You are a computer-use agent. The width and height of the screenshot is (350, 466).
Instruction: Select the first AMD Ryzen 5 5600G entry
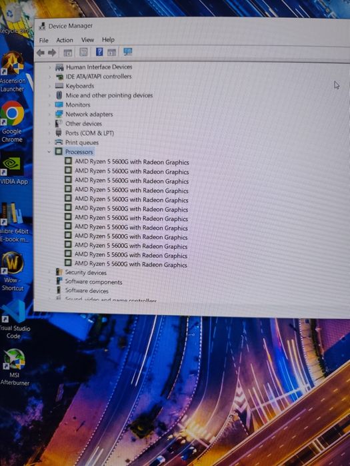coord(132,162)
